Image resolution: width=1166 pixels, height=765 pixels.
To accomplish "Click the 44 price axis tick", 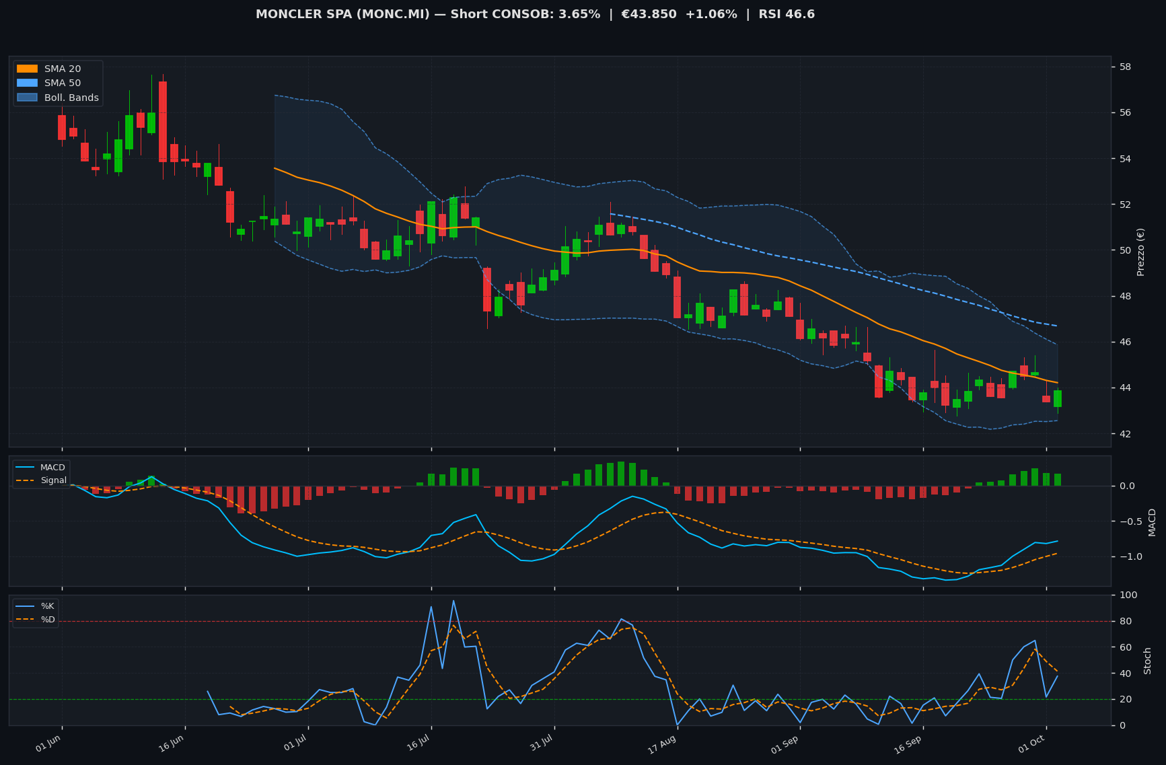I will click(x=1125, y=388).
